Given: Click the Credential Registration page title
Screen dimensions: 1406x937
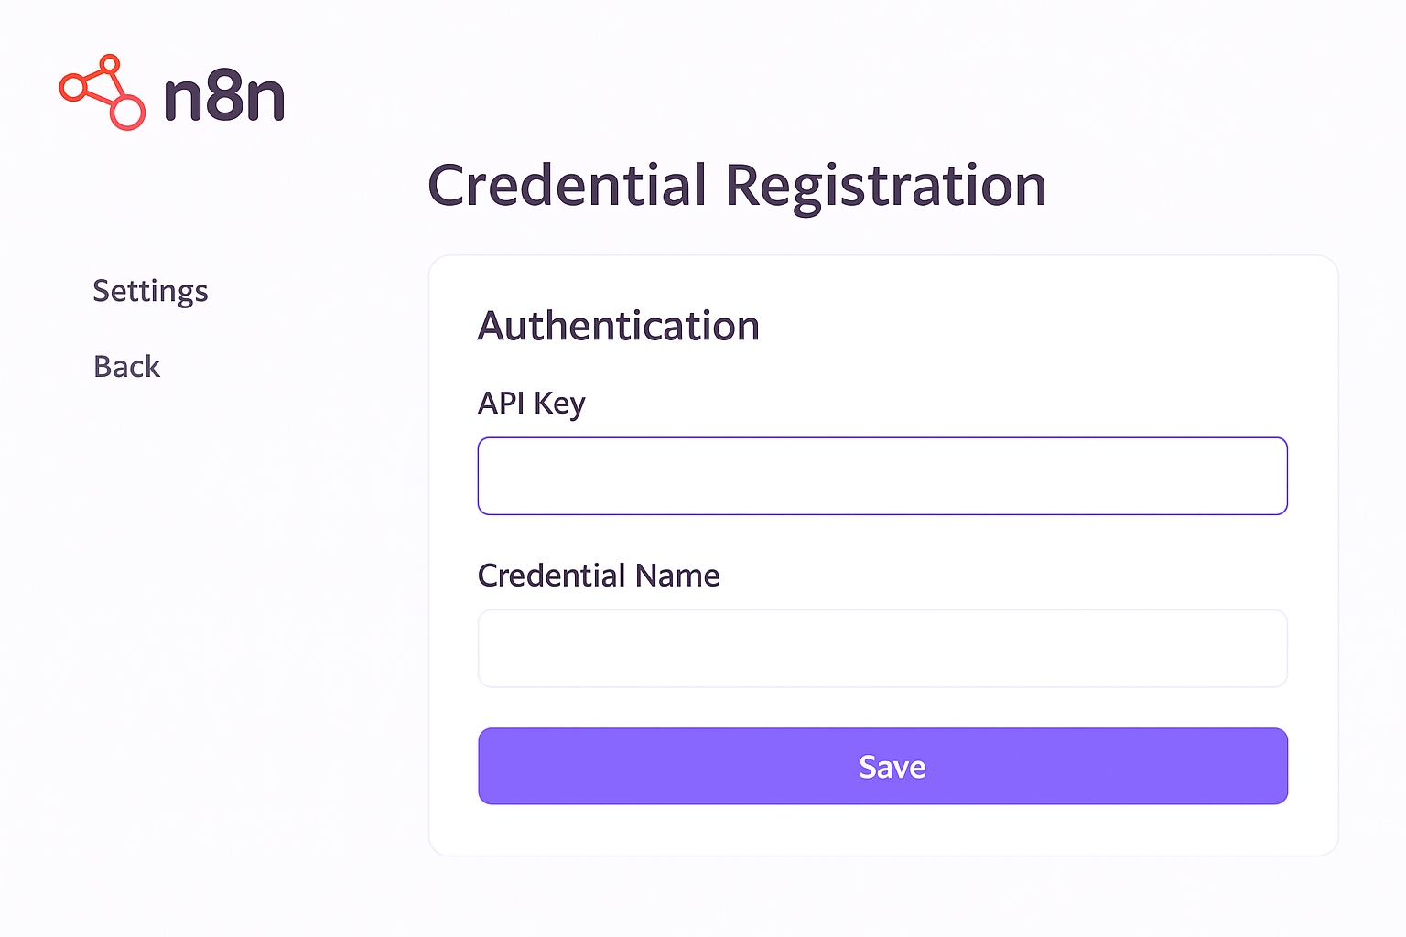Looking at the screenshot, I should (x=737, y=186).
